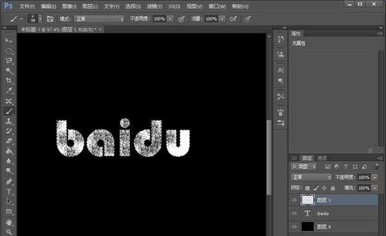
Task: Hide the baidu text layer
Action: click(x=294, y=213)
